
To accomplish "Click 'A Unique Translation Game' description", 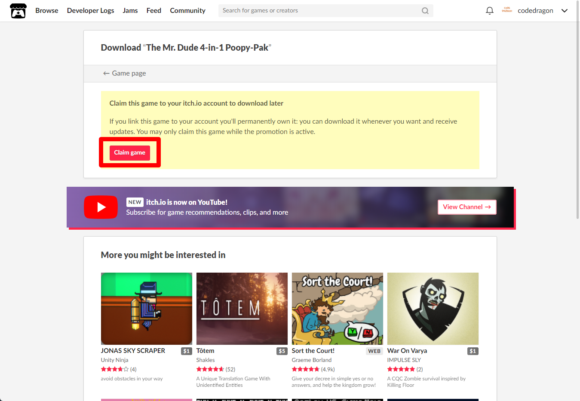I will (x=233, y=382).
